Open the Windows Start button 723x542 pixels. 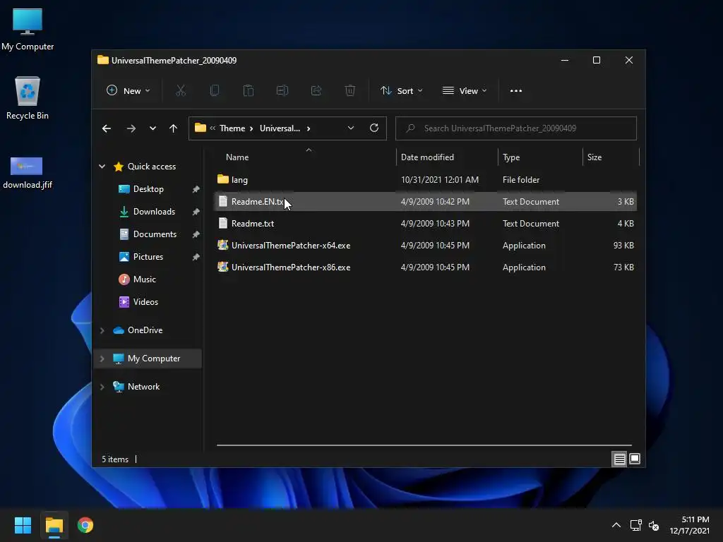coord(23,525)
